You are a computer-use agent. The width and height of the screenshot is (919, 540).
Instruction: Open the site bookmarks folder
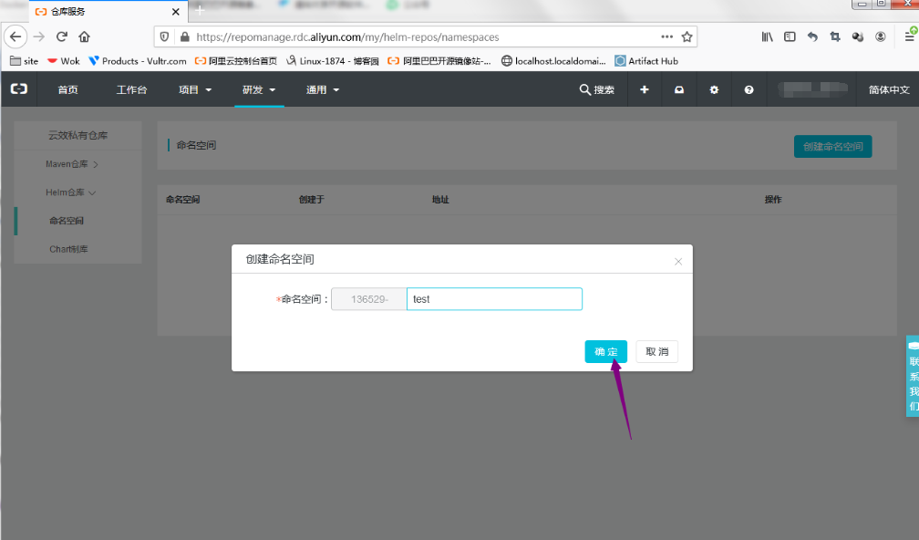click(24, 61)
